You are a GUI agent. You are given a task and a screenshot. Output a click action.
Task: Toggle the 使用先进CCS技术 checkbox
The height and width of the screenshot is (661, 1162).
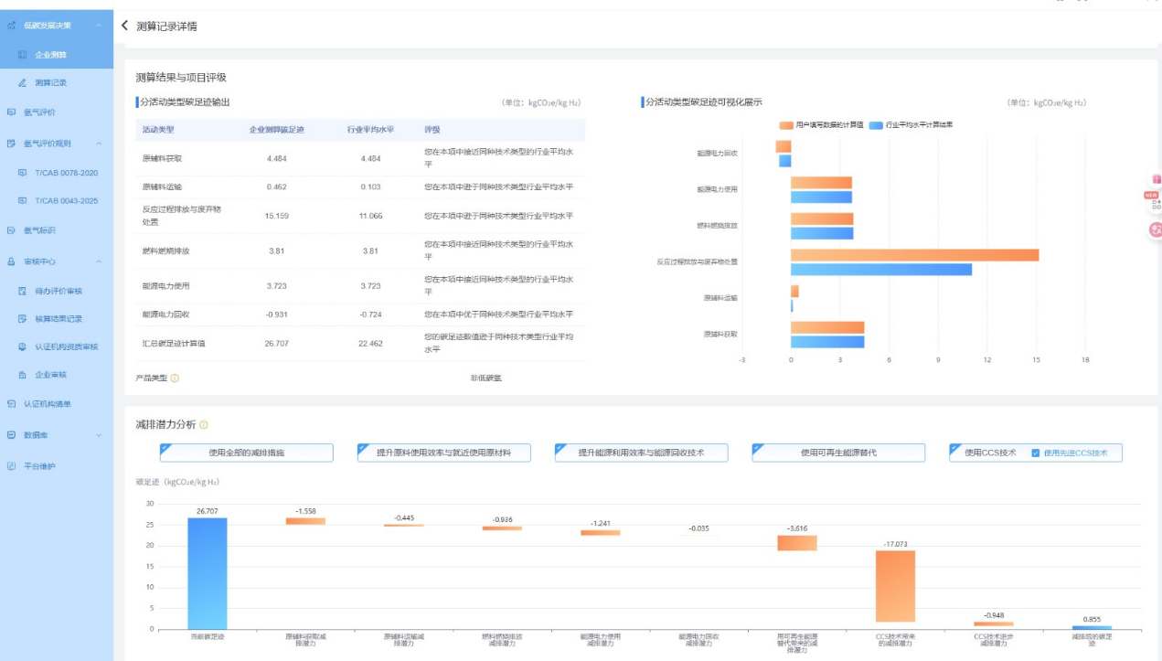coord(1035,453)
